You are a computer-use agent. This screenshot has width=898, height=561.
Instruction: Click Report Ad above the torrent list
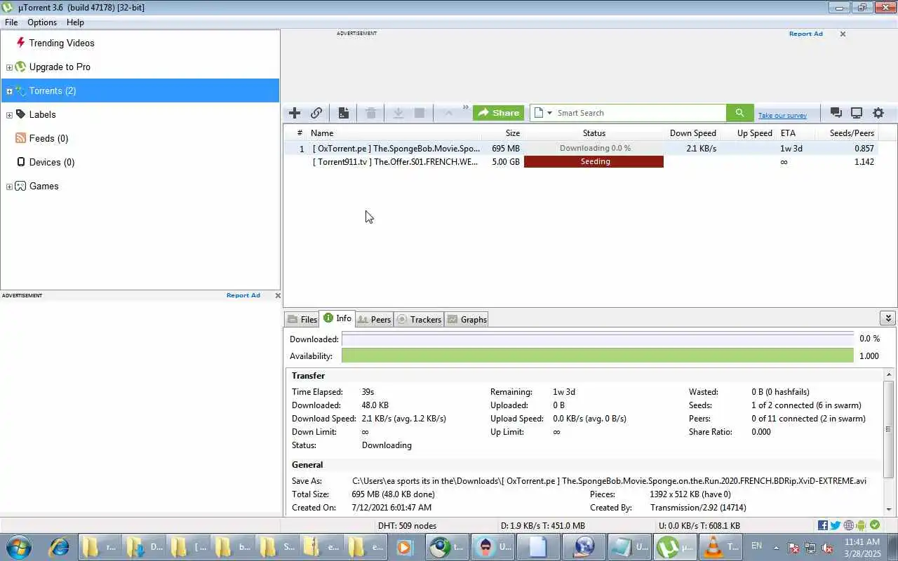[x=805, y=34]
